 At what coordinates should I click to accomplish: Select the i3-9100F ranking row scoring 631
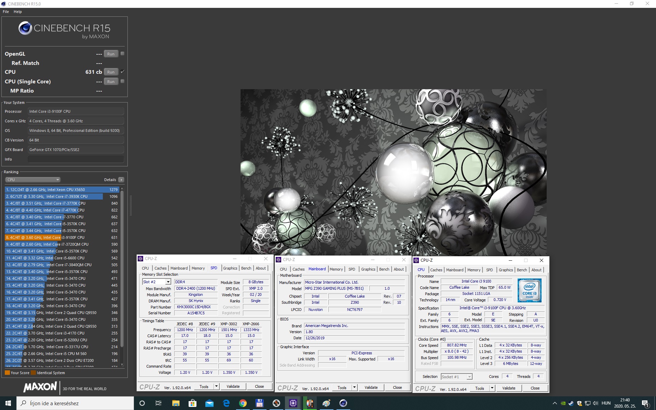[x=61, y=237]
